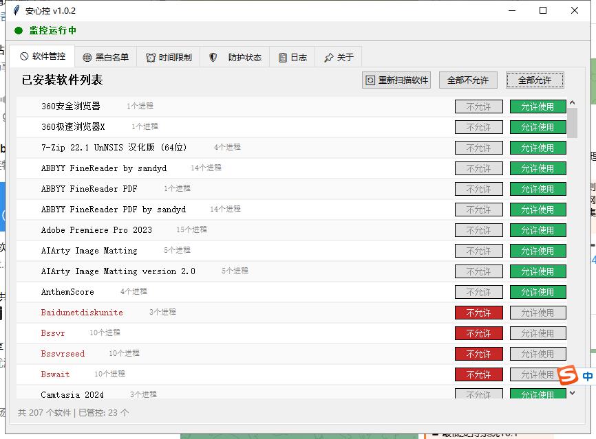Image resolution: width=596 pixels, height=439 pixels.
Task: Select the red Bssvr entry
Action: coord(53,333)
